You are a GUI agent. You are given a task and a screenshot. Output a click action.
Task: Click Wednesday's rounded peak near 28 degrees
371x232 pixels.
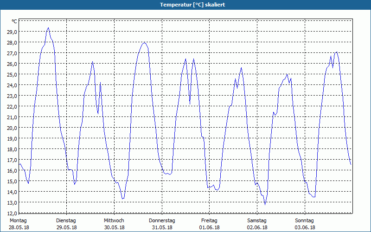coord(144,43)
